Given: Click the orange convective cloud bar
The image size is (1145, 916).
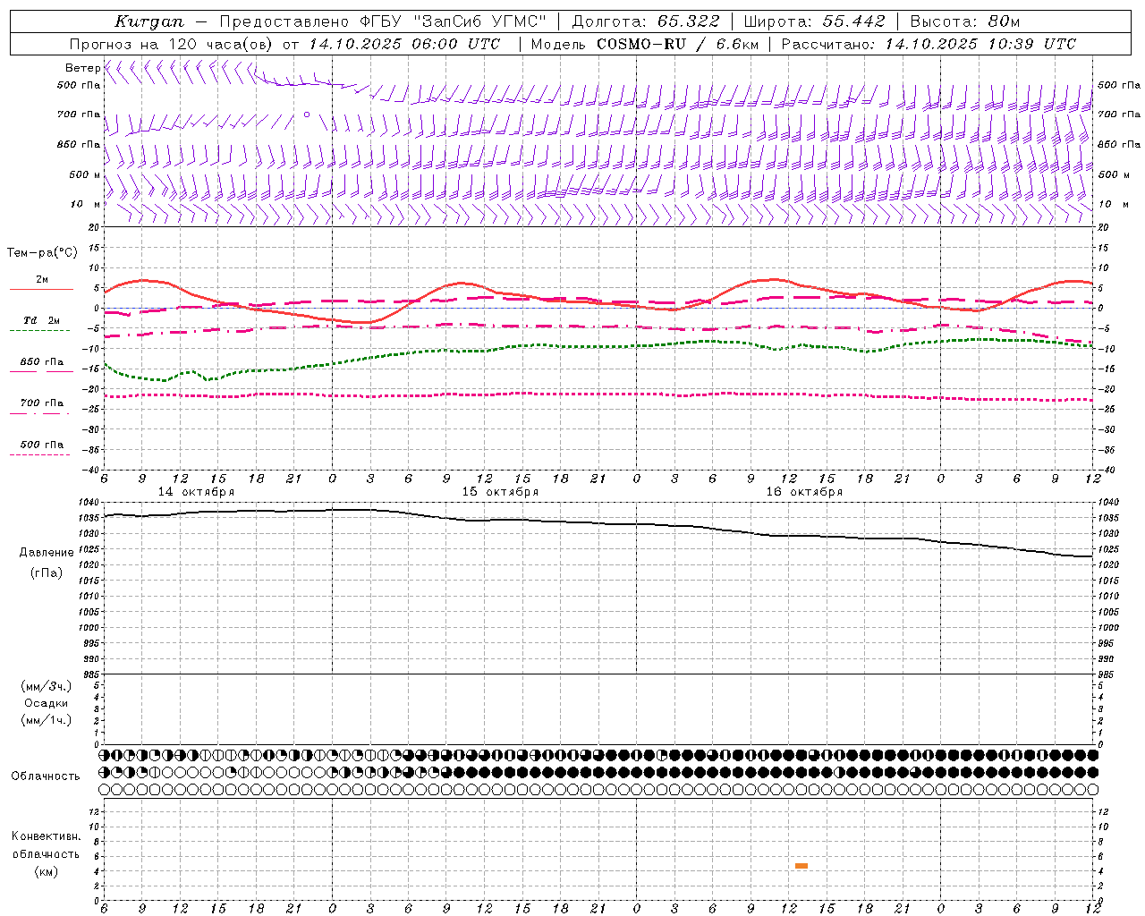Looking at the screenshot, I should pos(801,866).
